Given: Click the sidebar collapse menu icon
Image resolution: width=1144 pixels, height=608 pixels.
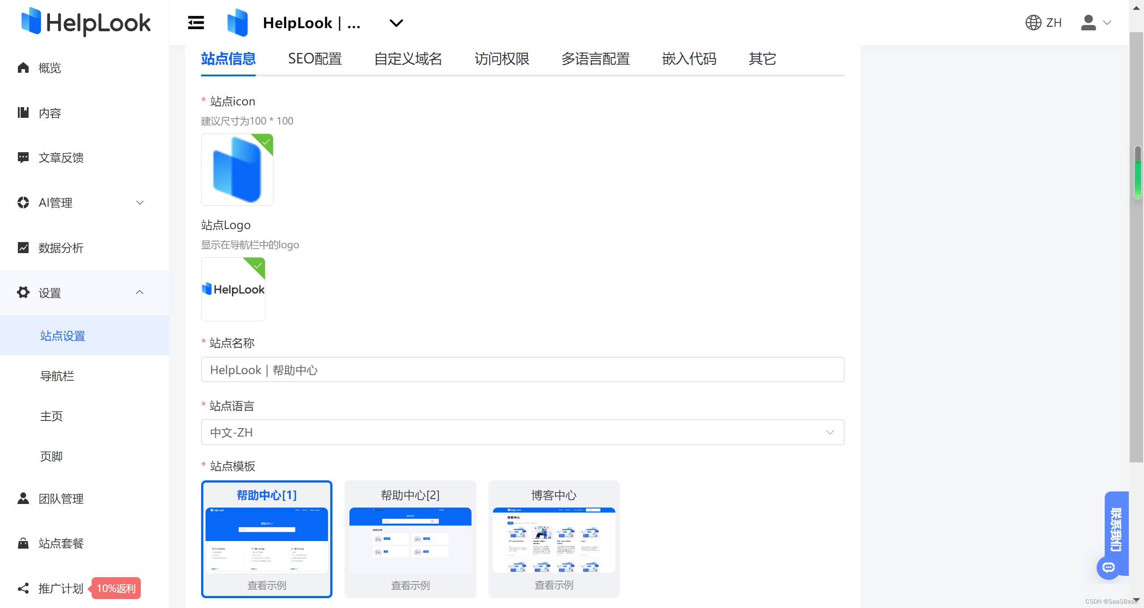Looking at the screenshot, I should click(196, 23).
